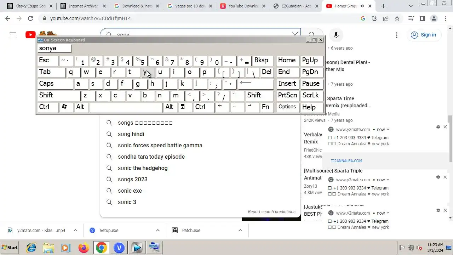Expand third y2mate notification chevron
The height and width of the screenshot is (255, 453).
click(388, 213)
